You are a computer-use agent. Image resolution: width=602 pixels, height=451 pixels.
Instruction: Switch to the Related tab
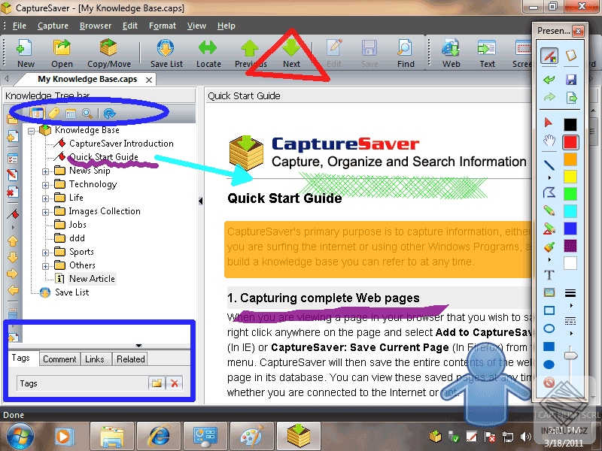tap(130, 359)
